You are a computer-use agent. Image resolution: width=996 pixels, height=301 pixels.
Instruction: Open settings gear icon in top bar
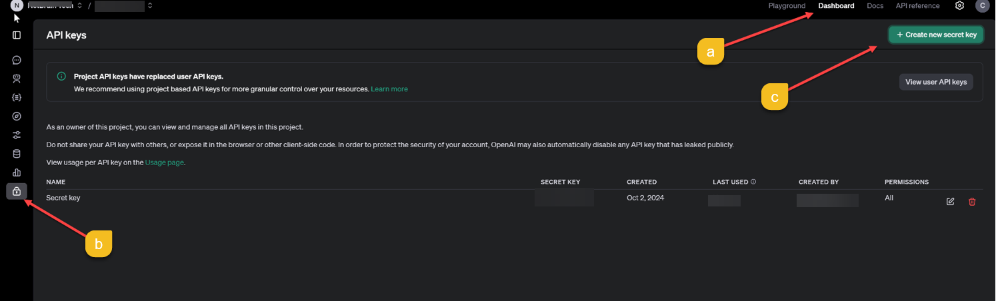point(959,6)
